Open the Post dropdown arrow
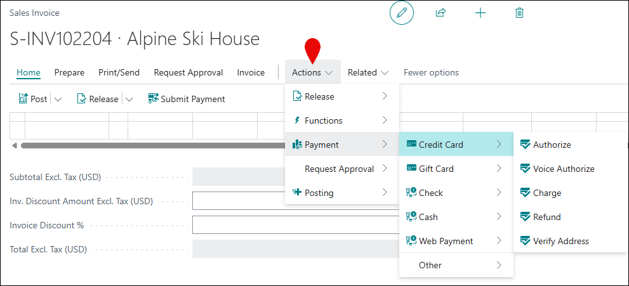 click(x=58, y=100)
